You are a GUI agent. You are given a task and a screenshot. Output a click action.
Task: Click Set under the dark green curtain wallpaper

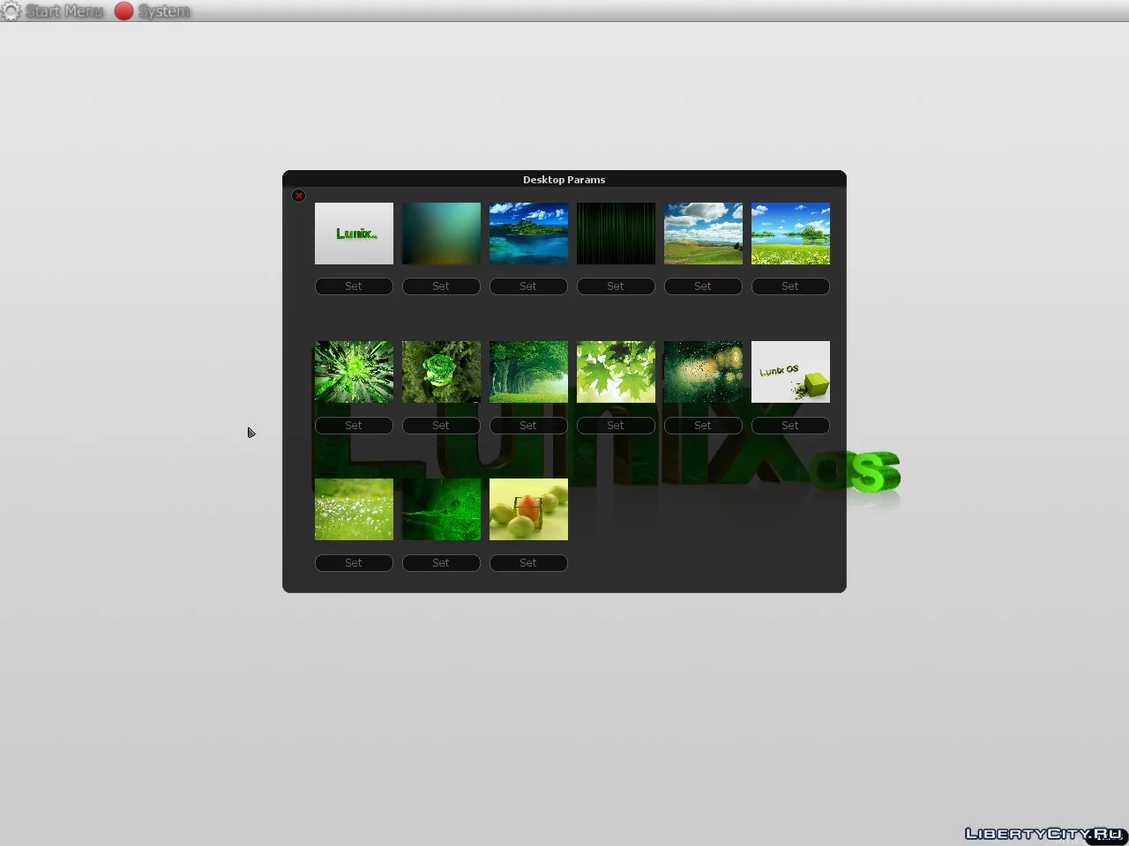point(616,286)
